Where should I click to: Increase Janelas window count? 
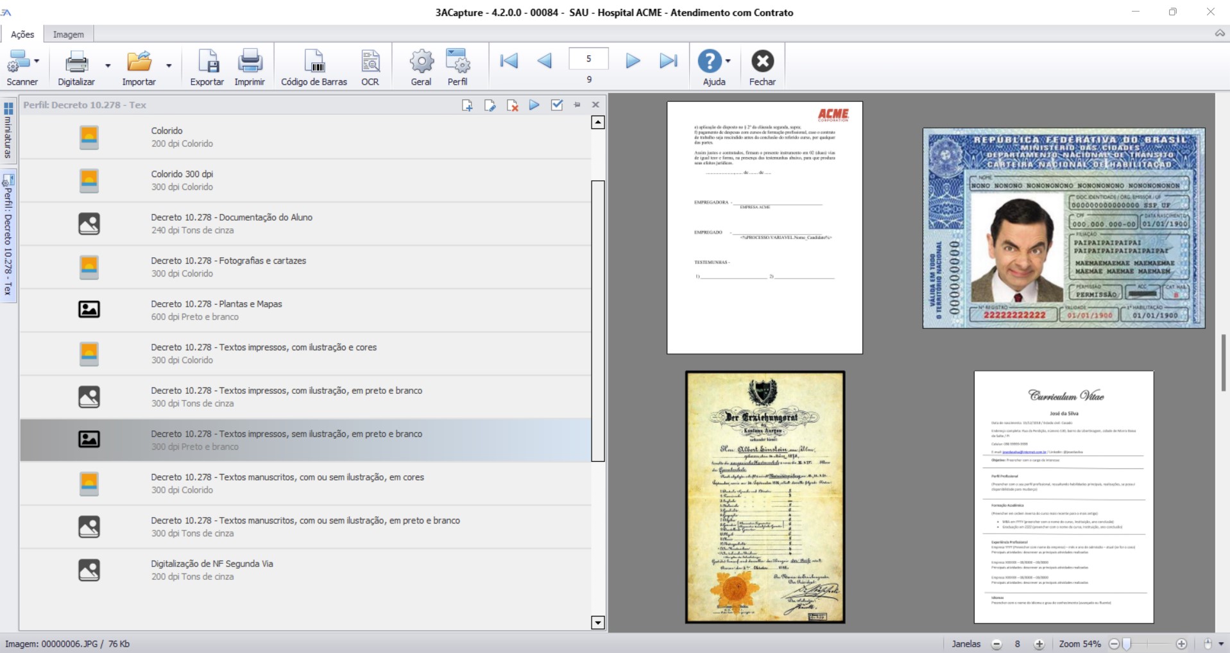[1039, 644]
